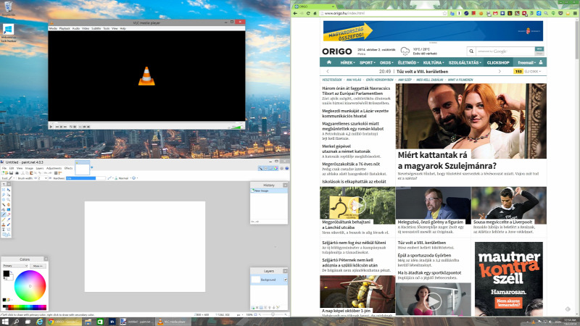
Task: Toggle antialiasing in the paint.net tool options bar
Action: [x=109, y=178]
